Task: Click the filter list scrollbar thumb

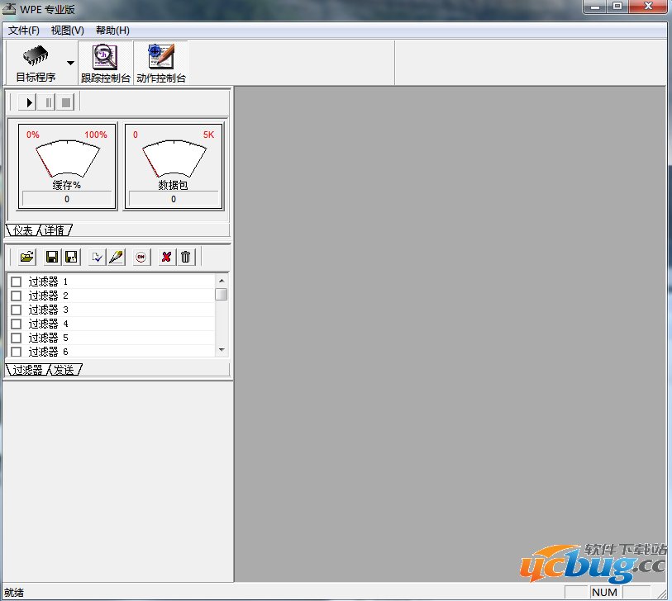Action: (222, 295)
